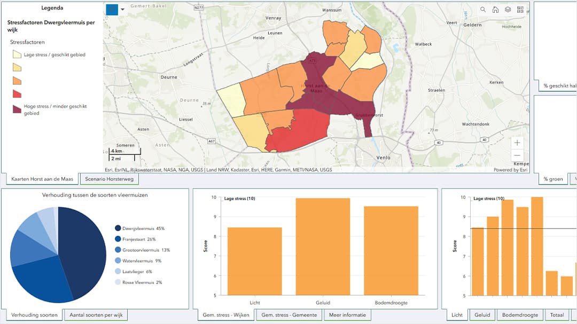Viewport: 577px width, 324px height.
Task: Select the Geluid tab in right chart
Action: [482, 315]
